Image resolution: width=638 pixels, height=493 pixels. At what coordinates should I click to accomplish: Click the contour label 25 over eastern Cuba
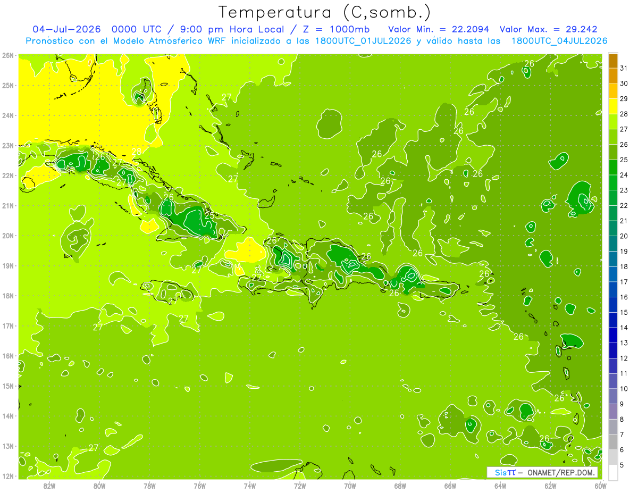[209, 215]
